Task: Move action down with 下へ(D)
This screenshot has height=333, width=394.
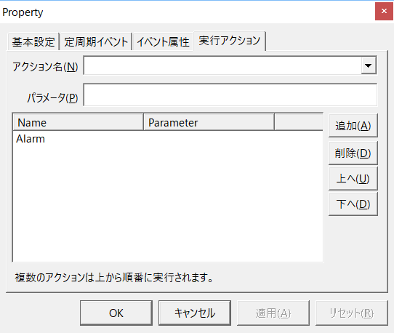Action: tap(353, 204)
